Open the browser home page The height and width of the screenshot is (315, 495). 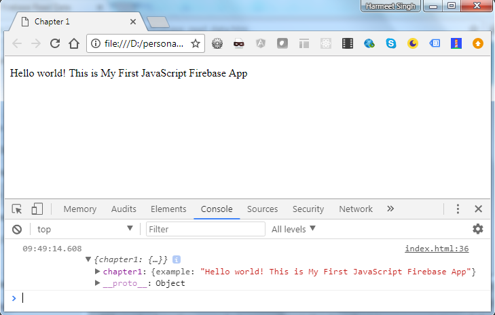[74, 43]
